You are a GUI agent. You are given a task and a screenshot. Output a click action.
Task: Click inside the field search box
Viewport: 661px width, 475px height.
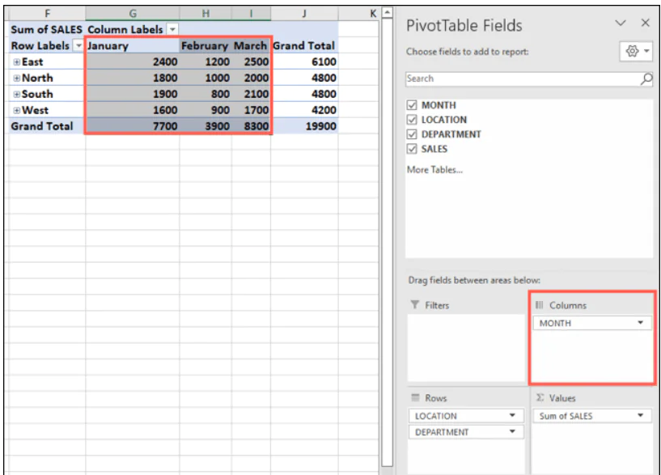[x=502, y=78]
